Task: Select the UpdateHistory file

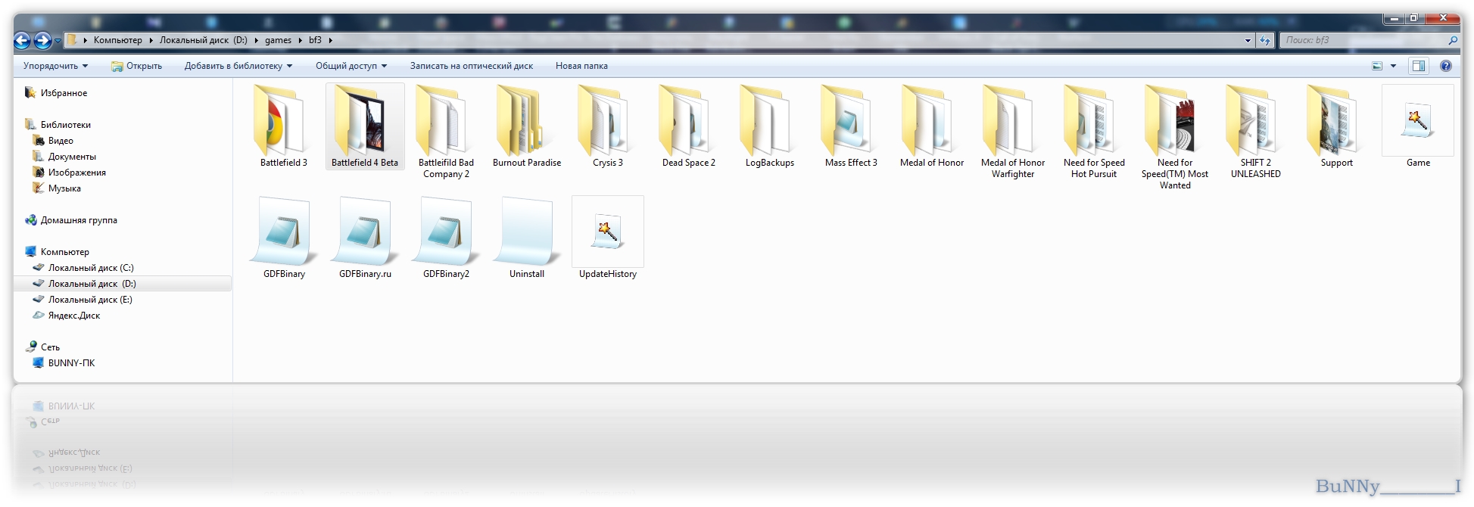Action: point(608,238)
